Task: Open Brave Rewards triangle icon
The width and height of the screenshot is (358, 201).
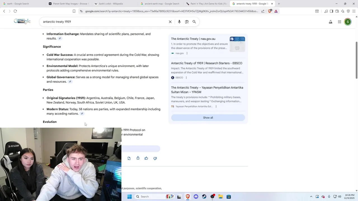Action: coord(276,11)
